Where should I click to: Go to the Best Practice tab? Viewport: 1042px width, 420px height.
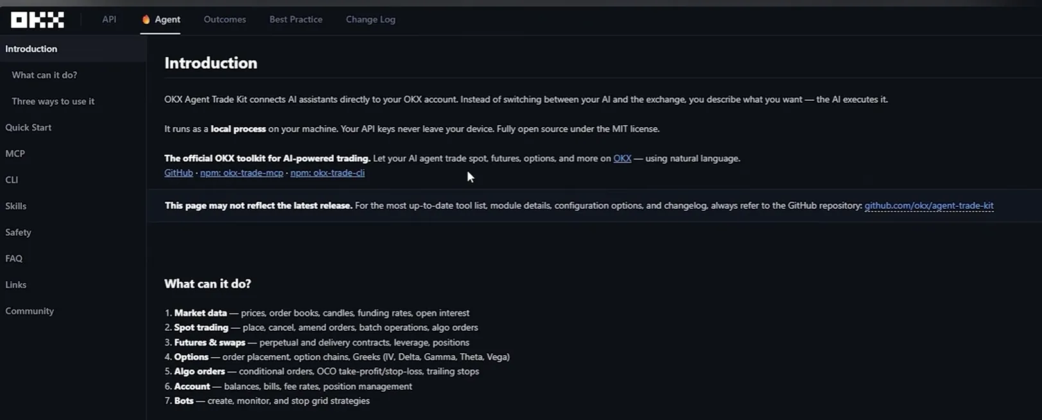pyautogui.click(x=296, y=19)
